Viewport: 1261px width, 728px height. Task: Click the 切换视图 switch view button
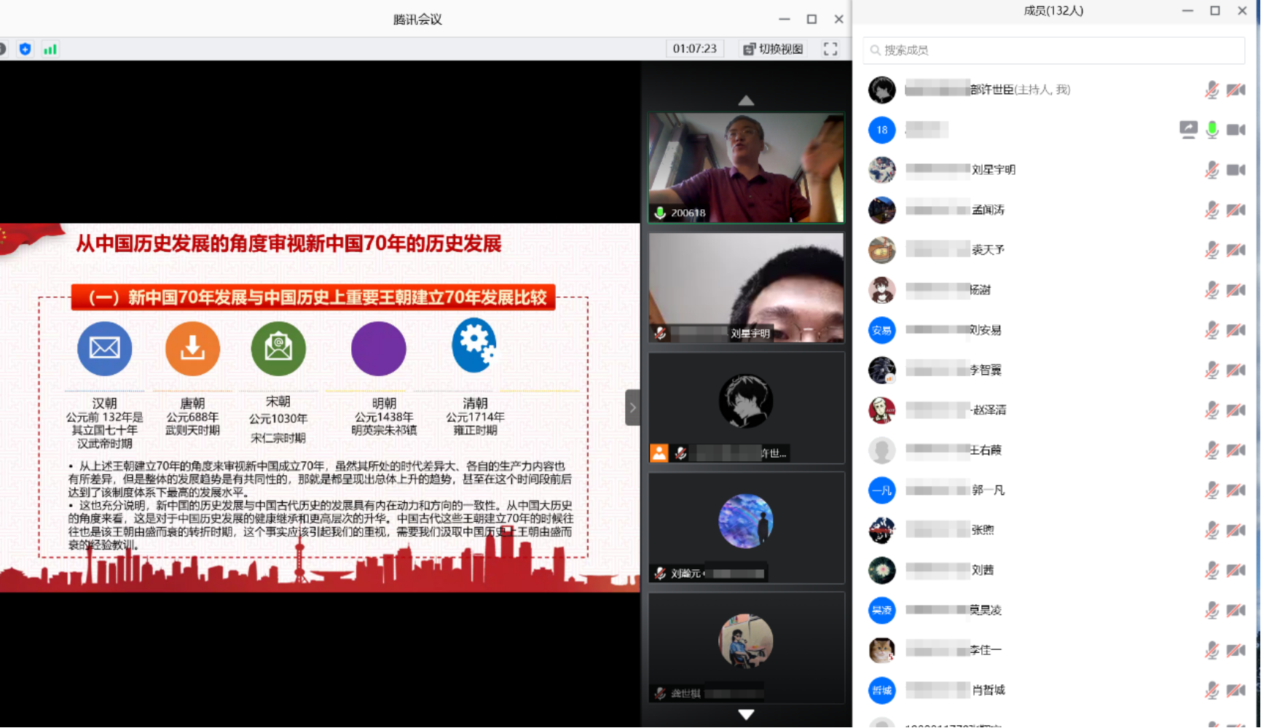tap(773, 49)
